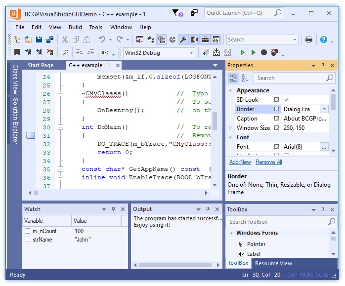Click the marker square beside 3D Look label
The image size is (345, 286).
click(277, 100)
